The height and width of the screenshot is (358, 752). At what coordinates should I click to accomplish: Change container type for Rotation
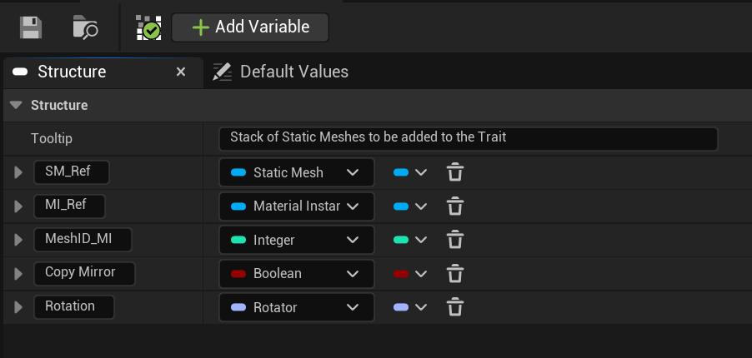410,307
